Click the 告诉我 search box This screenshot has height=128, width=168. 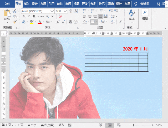tap(144, 4)
